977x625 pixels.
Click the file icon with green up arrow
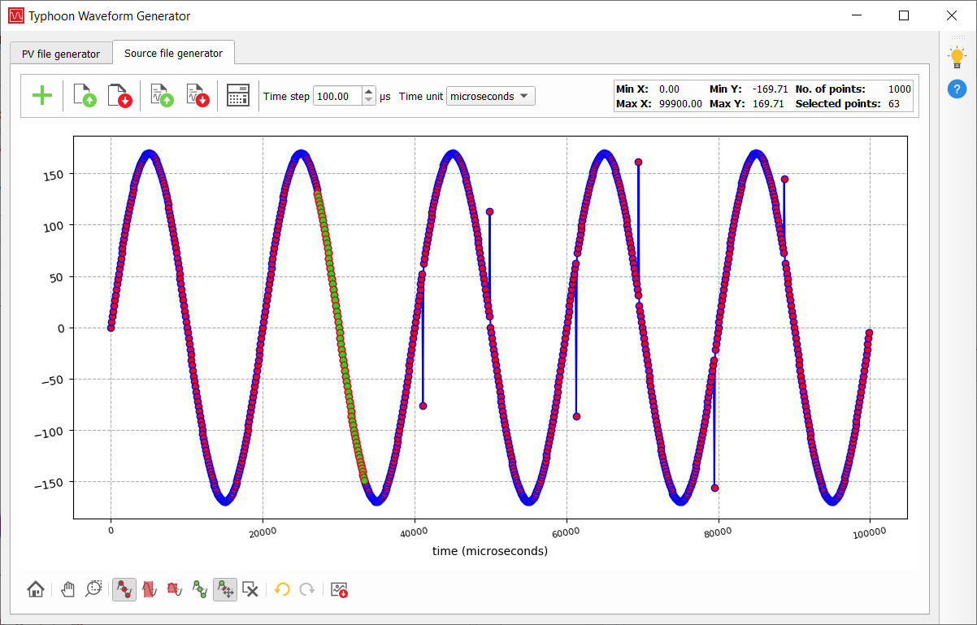point(85,96)
